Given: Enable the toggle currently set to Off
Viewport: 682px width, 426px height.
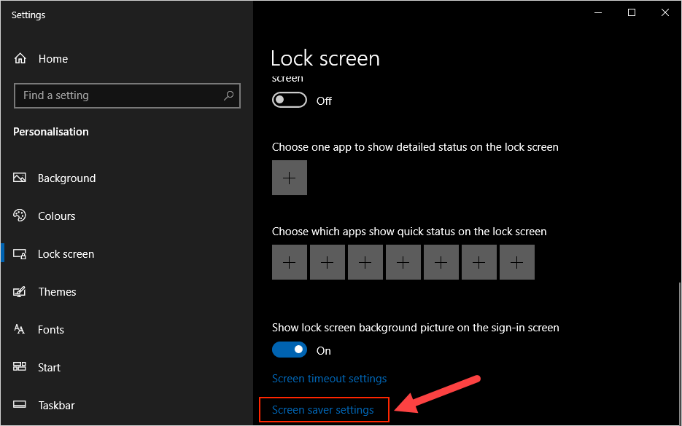Looking at the screenshot, I should click(290, 100).
